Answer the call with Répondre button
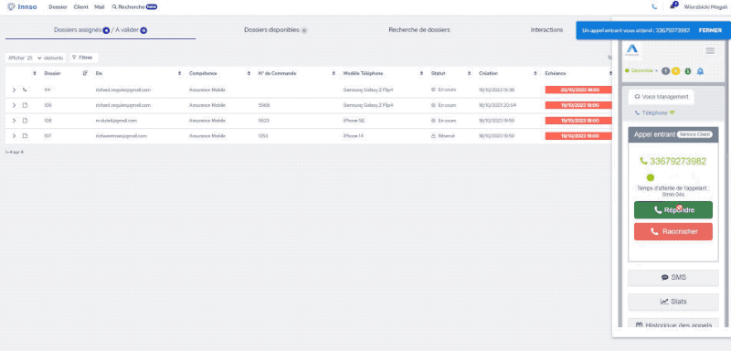Viewport: 731px width, 351px height. (x=673, y=209)
